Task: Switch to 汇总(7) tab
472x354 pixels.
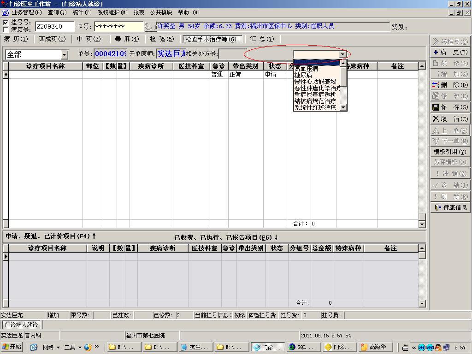Action: [x=262, y=39]
